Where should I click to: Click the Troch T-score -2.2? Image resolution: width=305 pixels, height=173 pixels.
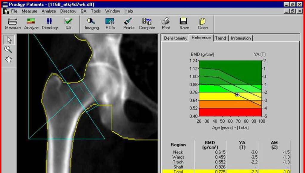point(254,162)
